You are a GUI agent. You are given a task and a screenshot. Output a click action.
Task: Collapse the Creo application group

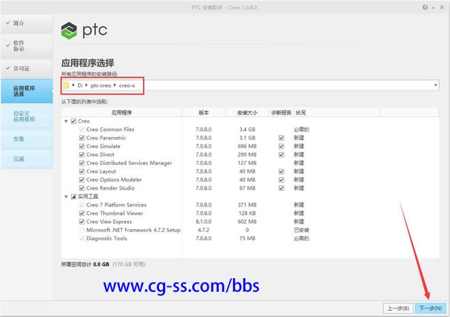65,121
